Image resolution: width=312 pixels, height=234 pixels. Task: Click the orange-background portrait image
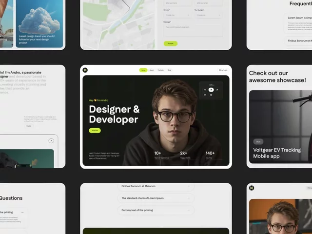(x=281, y=216)
